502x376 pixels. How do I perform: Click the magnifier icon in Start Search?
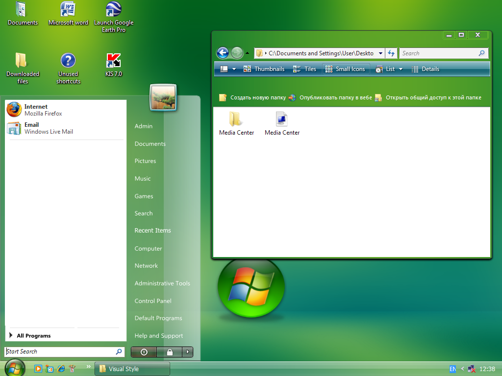pos(119,352)
